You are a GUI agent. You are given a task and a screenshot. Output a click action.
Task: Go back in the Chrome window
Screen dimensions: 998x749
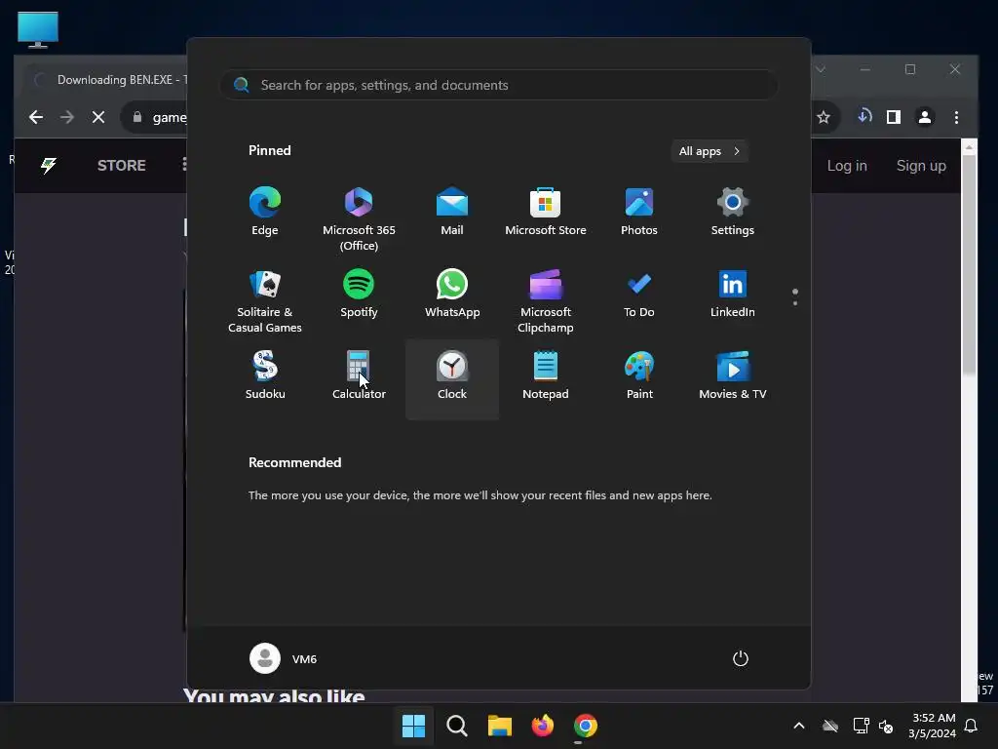tap(36, 117)
